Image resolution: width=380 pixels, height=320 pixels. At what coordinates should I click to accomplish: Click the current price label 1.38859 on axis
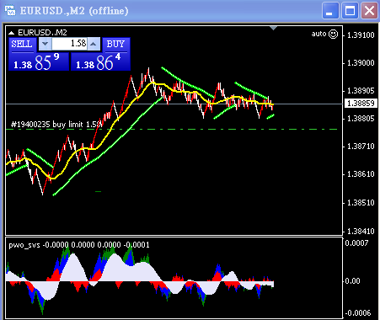(361, 104)
